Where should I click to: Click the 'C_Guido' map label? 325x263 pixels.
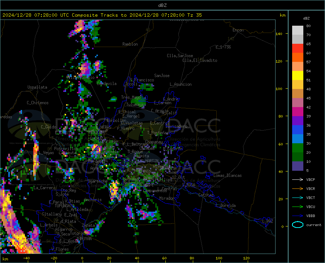[48, 127]
